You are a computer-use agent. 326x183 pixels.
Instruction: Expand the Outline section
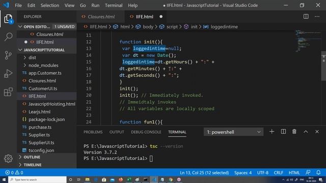tap(20, 157)
